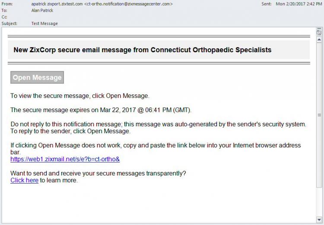Click the Open Message button
This screenshot has height=225, width=324.
37,77
